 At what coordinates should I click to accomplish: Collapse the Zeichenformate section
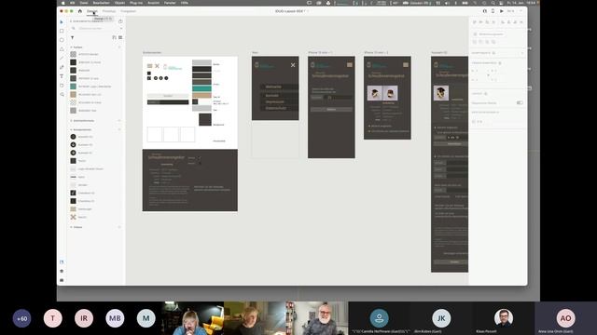(x=71, y=121)
